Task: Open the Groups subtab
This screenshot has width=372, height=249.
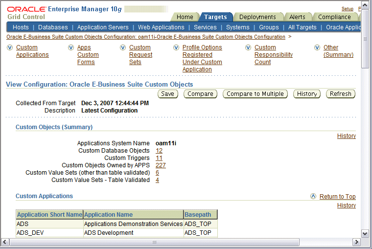Action: pyautogui.click(x=269, y=27)
